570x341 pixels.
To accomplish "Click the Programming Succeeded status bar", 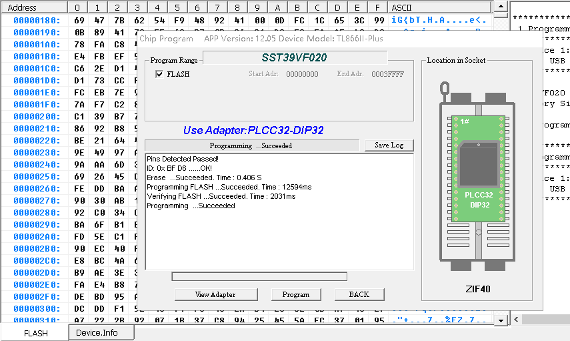I will tap(251, 145).
